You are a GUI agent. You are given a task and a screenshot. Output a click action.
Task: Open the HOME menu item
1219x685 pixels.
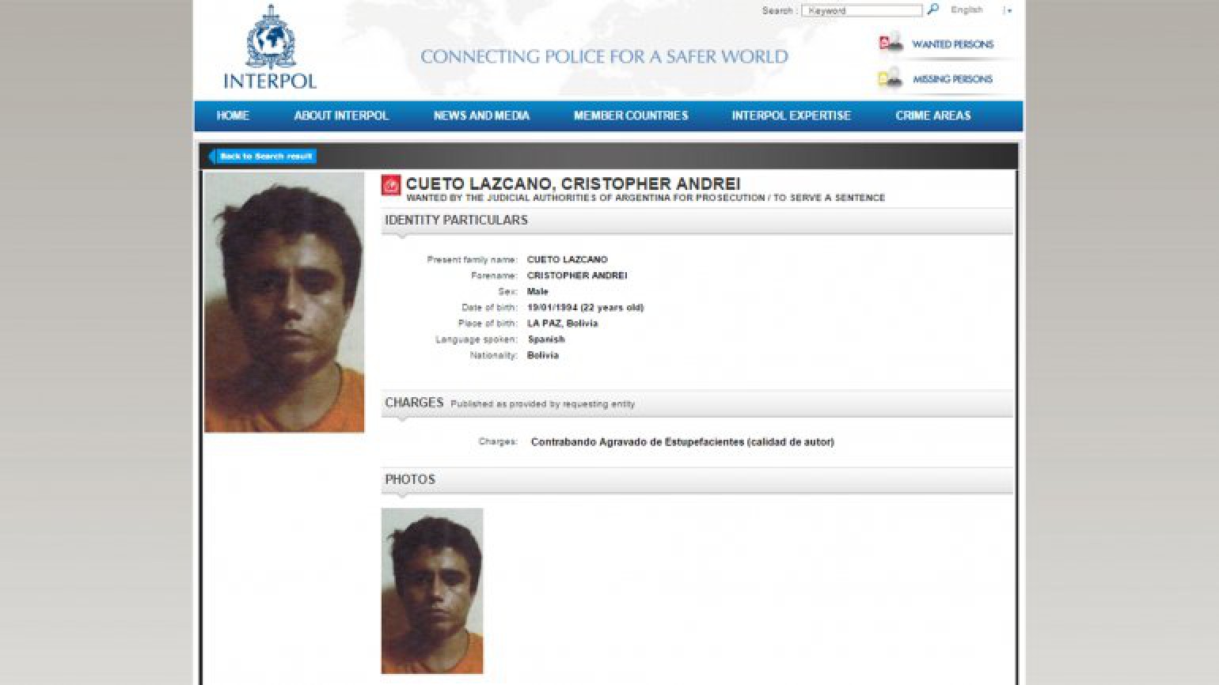point(233,115)
